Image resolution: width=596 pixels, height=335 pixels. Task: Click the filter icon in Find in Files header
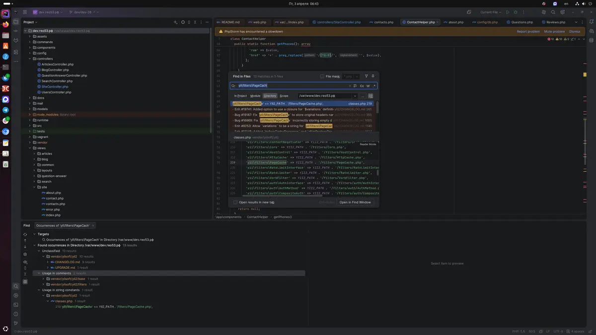click(x=367, y=76)
